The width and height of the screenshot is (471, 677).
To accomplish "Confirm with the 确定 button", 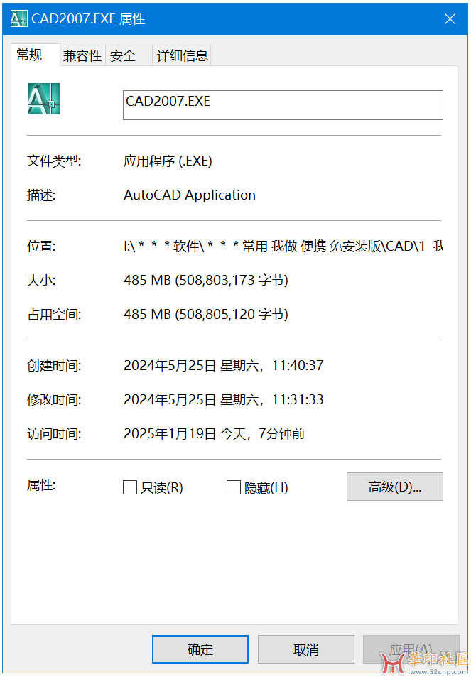I will coord(200,649).
